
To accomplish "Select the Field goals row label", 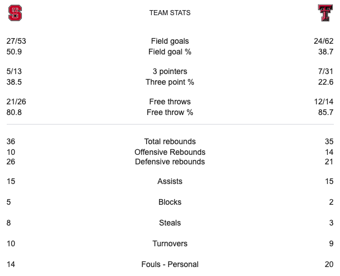I will 170,41.
